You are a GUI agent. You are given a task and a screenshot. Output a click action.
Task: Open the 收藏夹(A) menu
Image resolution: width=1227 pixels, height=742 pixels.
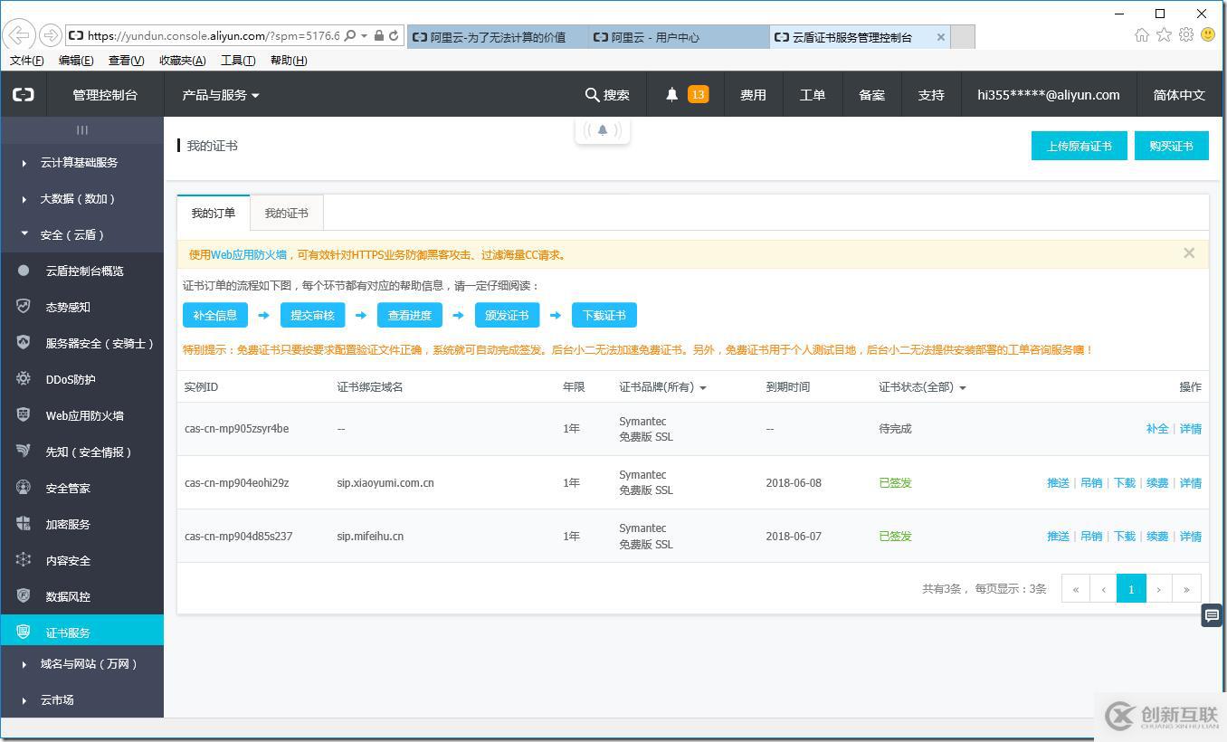click(x=182, y=61)
